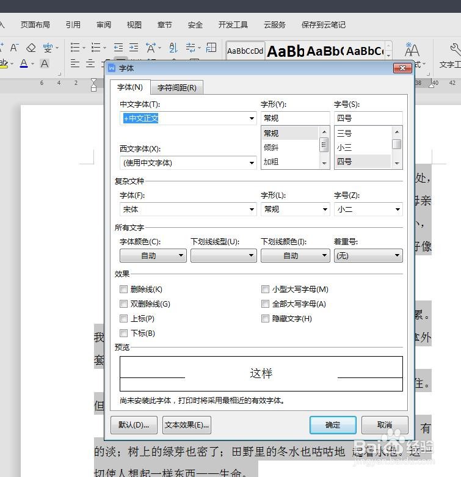
Task: Check the 小型大写字母(M) option
Action: [x=265, y=289]
